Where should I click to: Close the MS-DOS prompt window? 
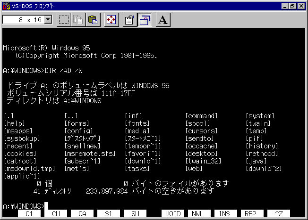pos(301,6)
